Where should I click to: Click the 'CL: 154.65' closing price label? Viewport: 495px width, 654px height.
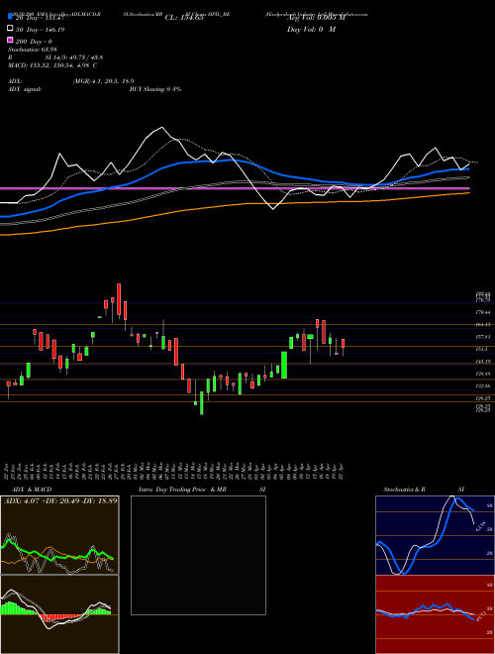click(x=184, y=18)
